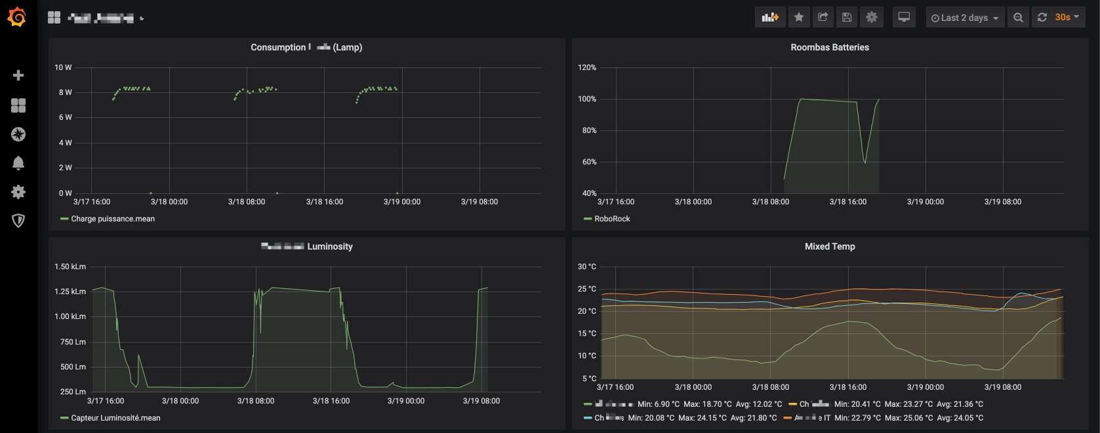1100x433 pixels.
Task: Open the Mixed Temp panel title menu
Action: pos(830,246)
